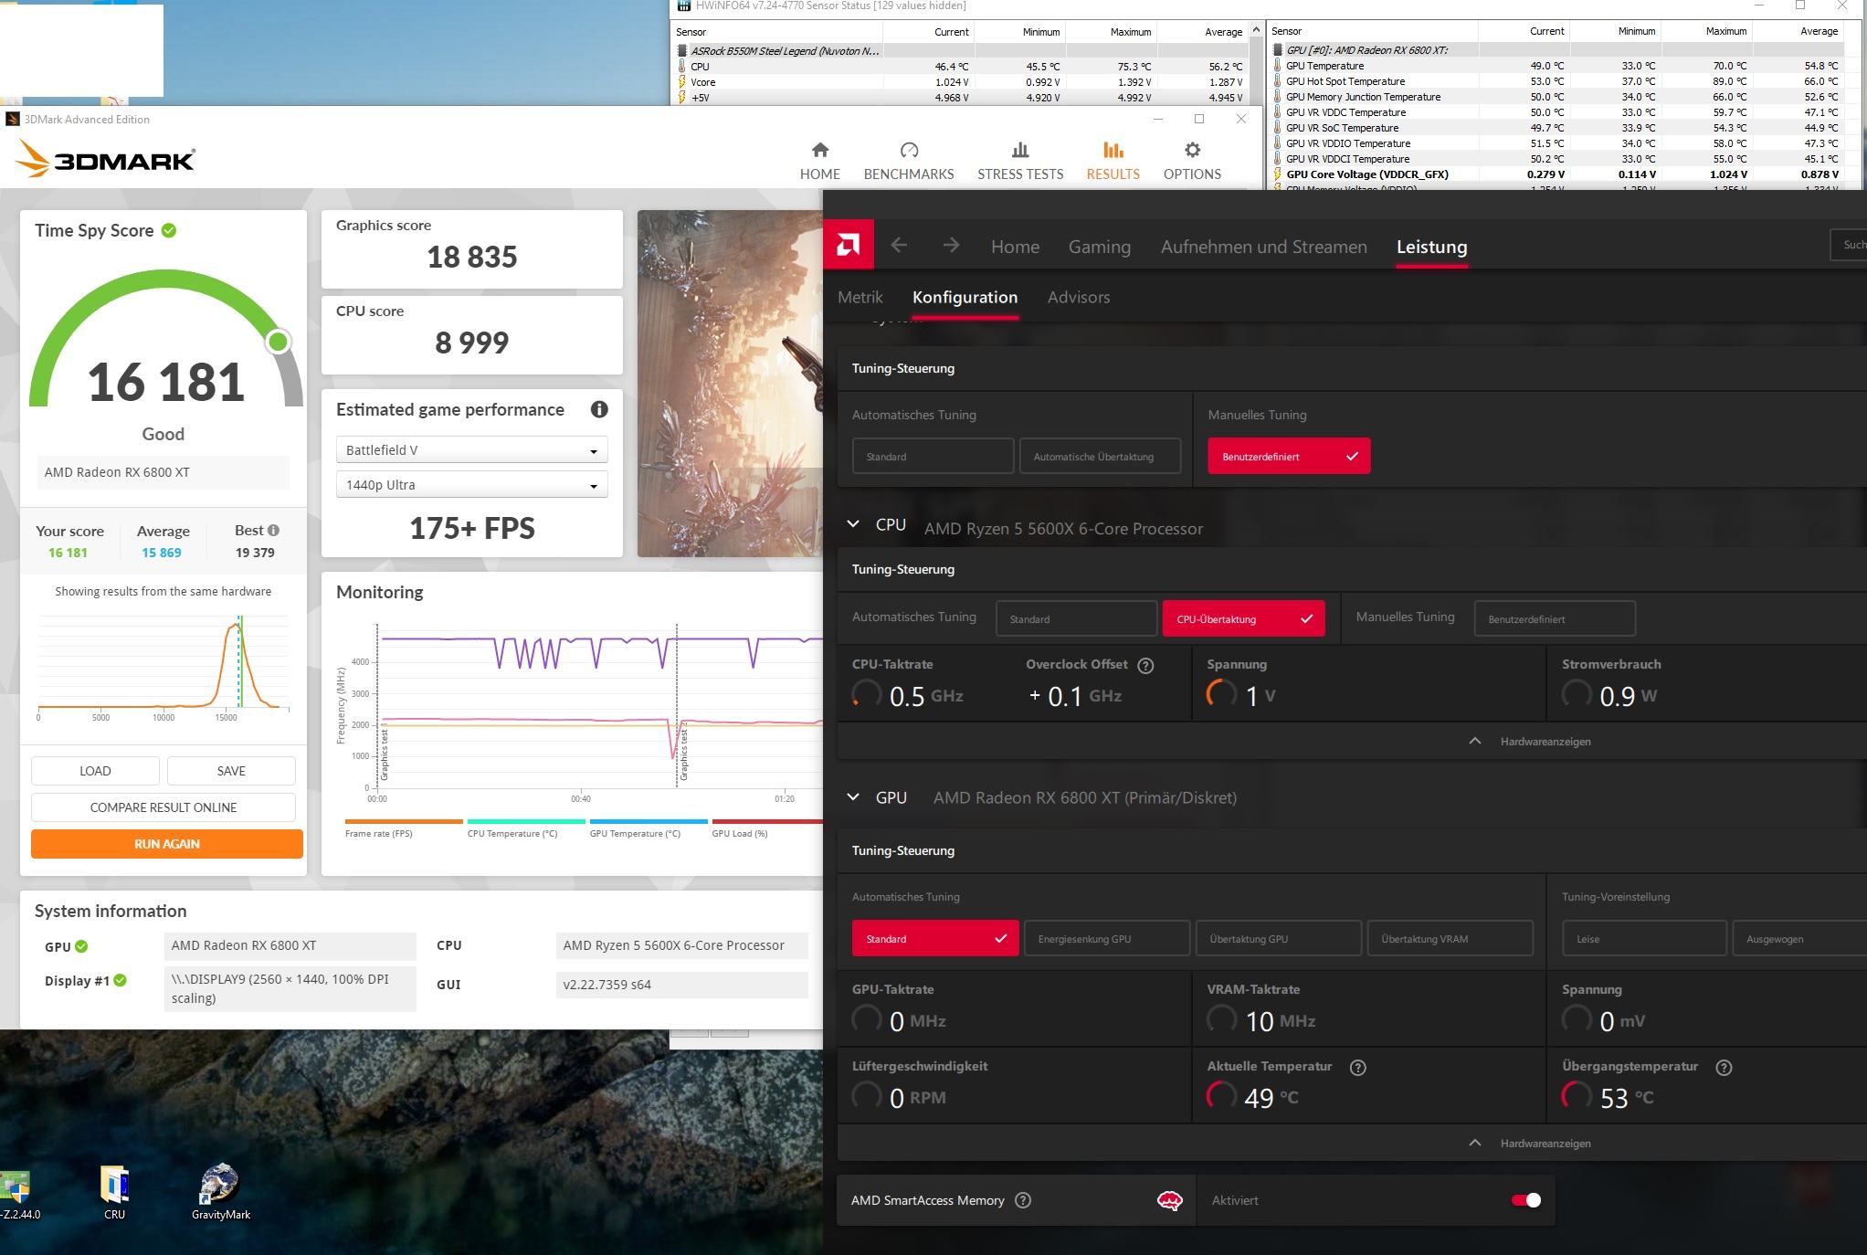Open the Leistung tab in AMD Software

tap(1431, 247)
